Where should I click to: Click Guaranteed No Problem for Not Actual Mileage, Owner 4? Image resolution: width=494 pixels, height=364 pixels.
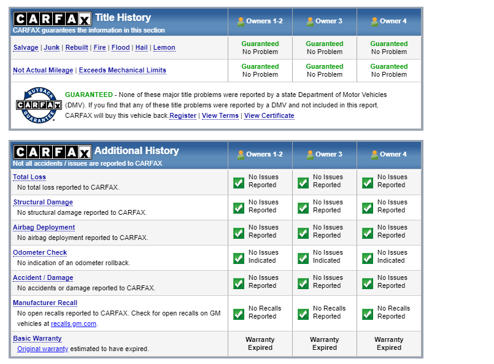click(x=389, y=71)
